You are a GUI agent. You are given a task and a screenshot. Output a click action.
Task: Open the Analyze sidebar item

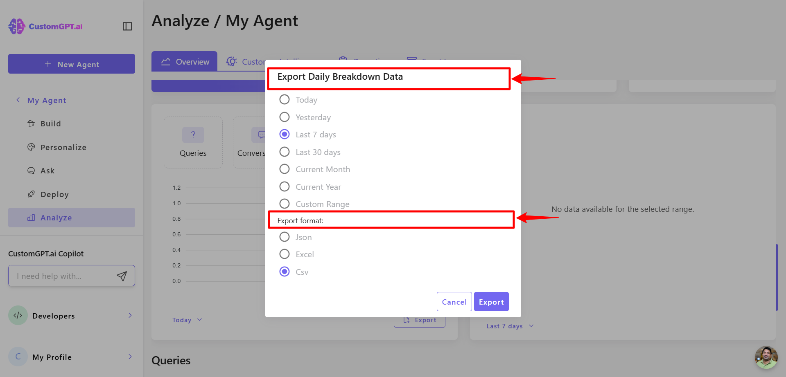(x=72, y=218)
